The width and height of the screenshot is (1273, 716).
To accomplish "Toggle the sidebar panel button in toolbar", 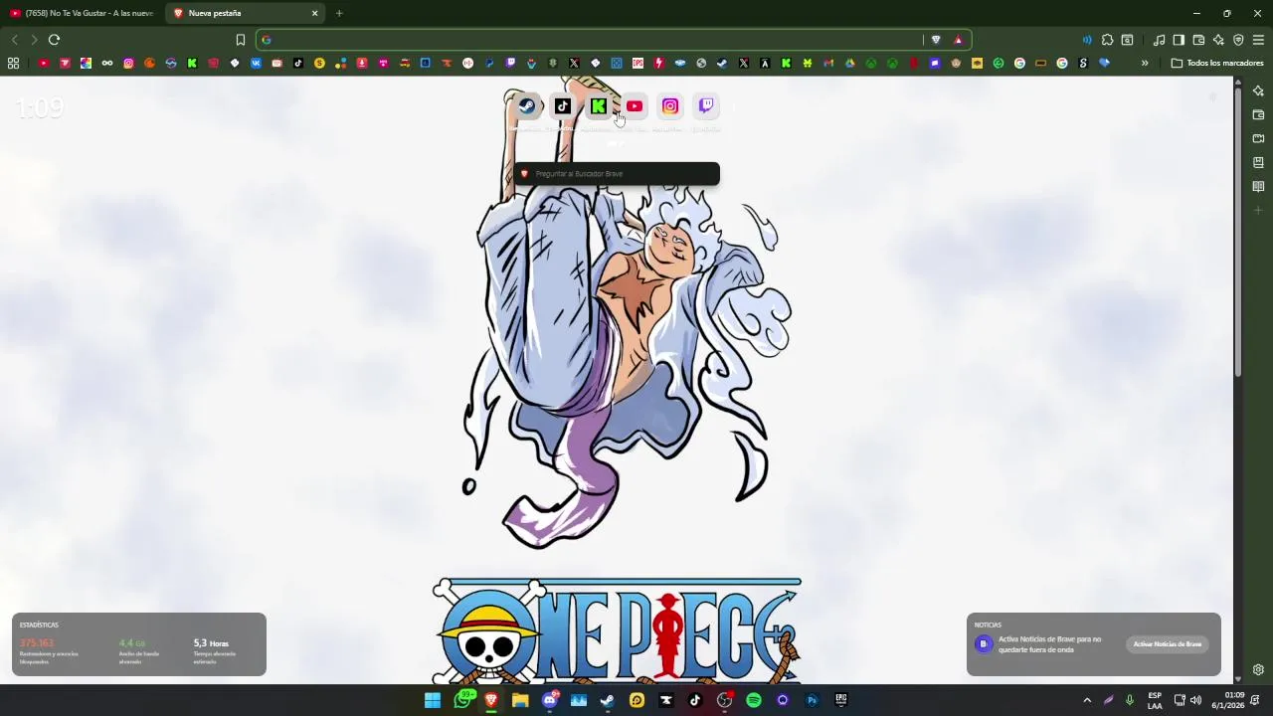I will pyautogui.click(x=1179, y=40).
